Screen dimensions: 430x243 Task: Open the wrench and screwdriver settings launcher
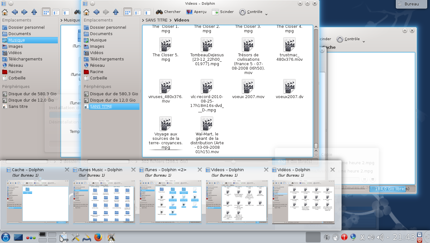[x=75, y=237]
